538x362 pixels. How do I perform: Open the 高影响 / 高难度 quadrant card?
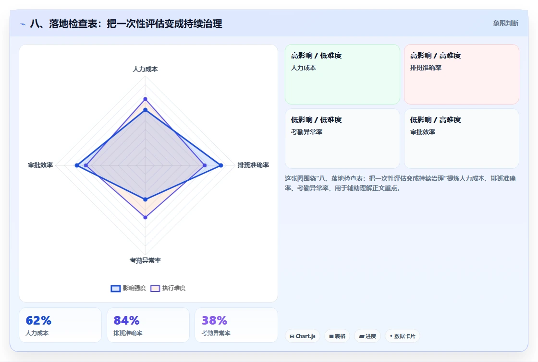[462, 74]
